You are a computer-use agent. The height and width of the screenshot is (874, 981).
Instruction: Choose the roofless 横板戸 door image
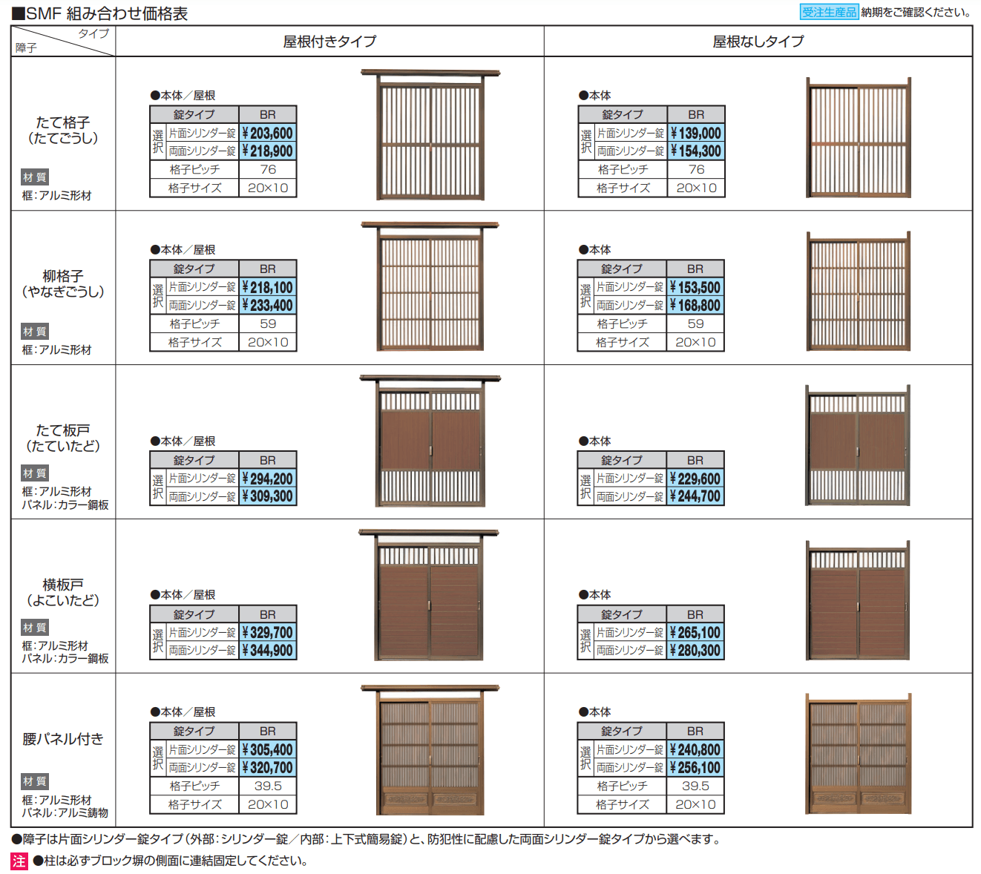(858, 600)
